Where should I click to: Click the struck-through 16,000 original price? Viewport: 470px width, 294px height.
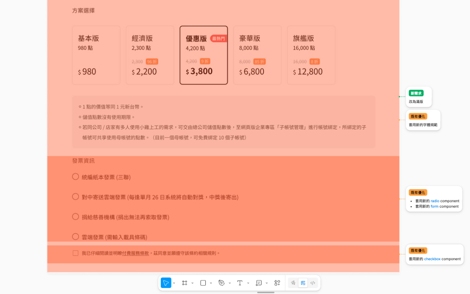tap(300, 62)
